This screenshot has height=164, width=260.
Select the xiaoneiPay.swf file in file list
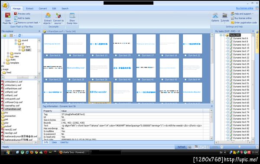[12, 106]
